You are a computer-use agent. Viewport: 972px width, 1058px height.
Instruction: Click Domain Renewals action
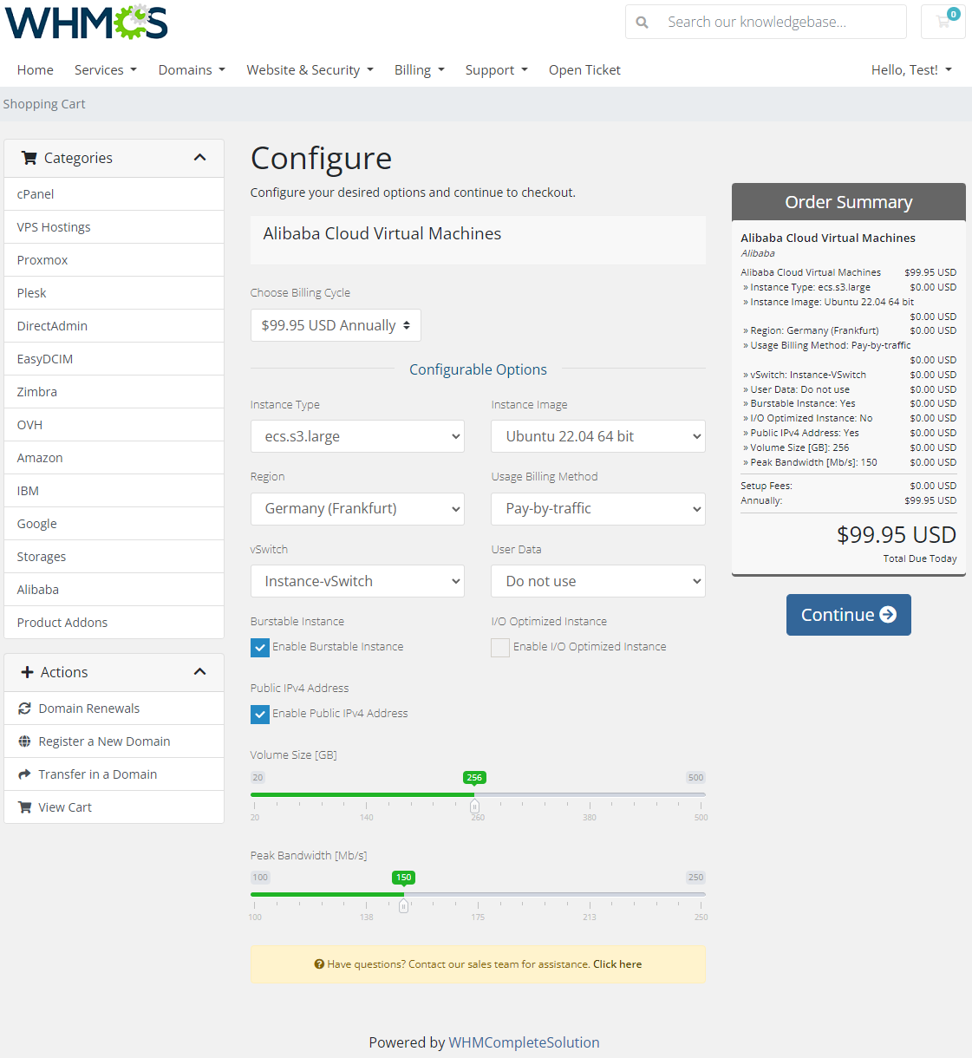point(114,709)
